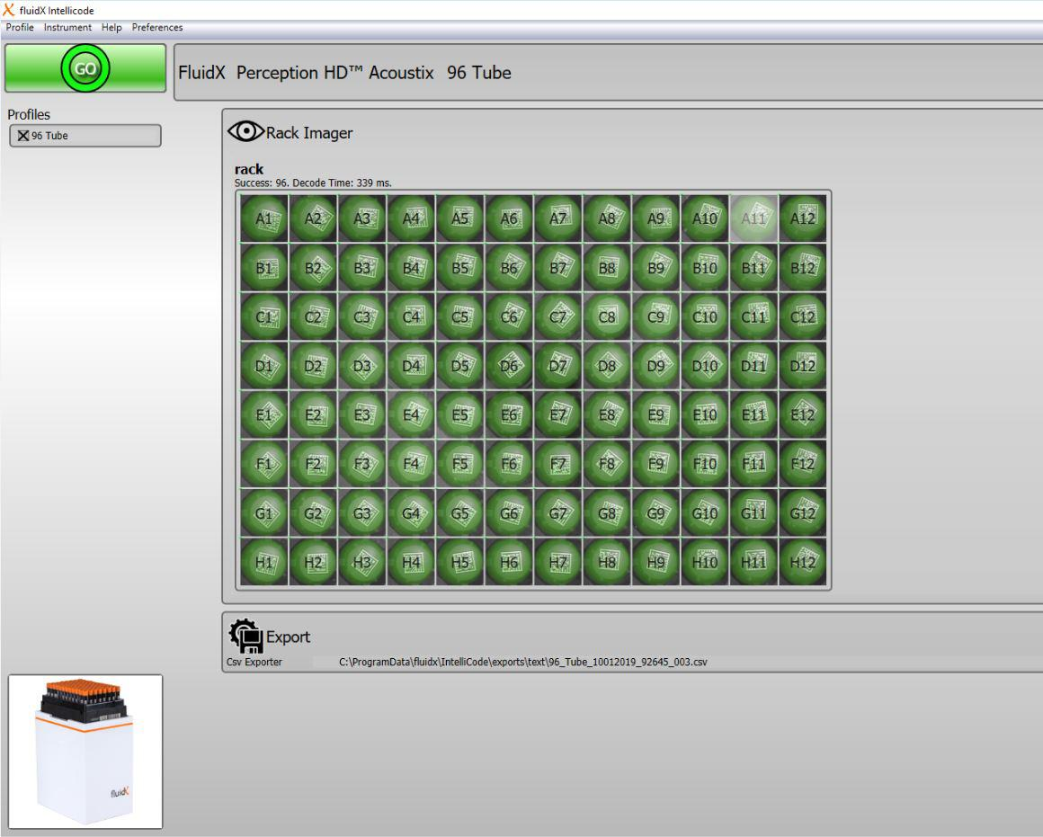Select tube well H9
Image resolution: width=1043 pixels, height=837 pixels.
pyautogui.click(x=655, y=562)
